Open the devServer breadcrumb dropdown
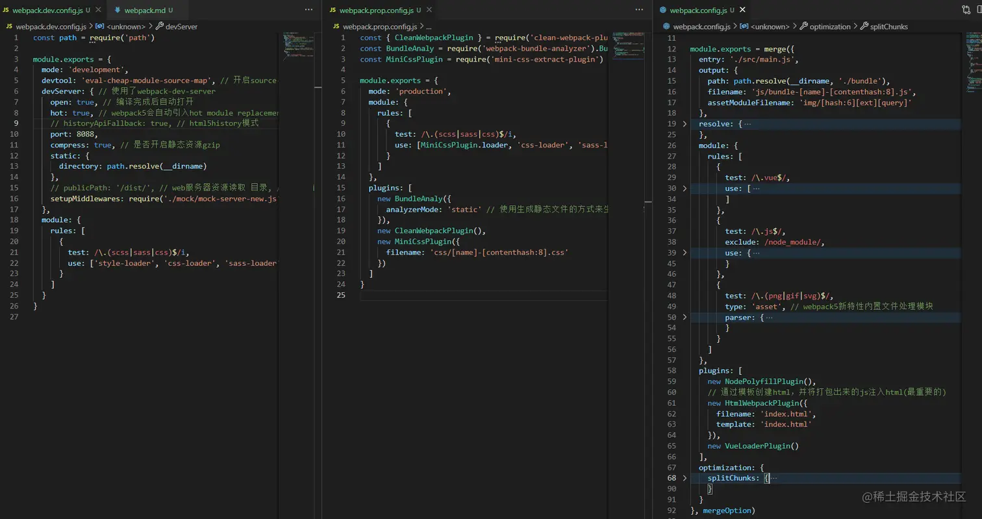Image resolution: width=982 pixels, height=519 pixels. coord(182,27)
